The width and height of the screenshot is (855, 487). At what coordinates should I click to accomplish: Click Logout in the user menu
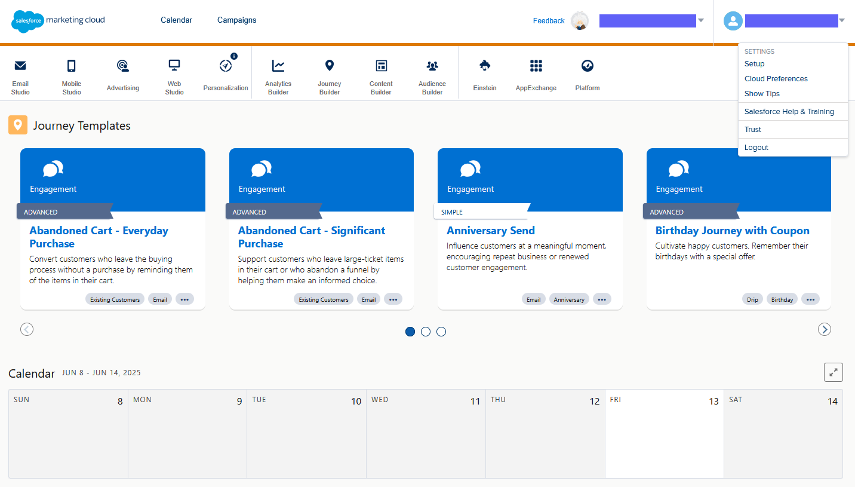(x=756, y=148)
